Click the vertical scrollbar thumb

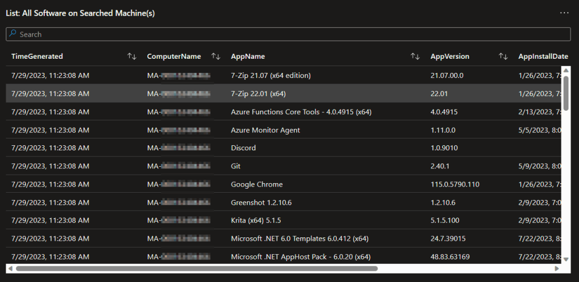coord(566,93)
